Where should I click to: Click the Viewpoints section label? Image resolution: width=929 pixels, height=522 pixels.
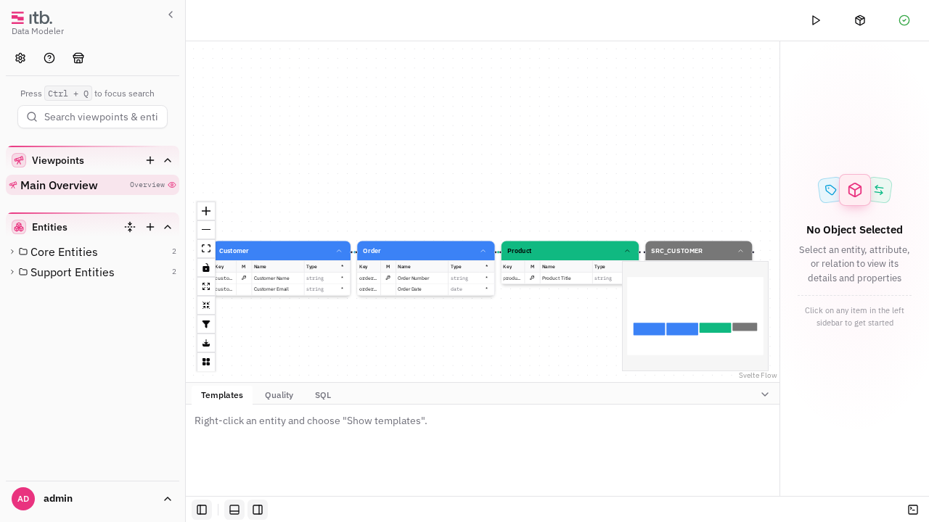(x=58, y=160)
